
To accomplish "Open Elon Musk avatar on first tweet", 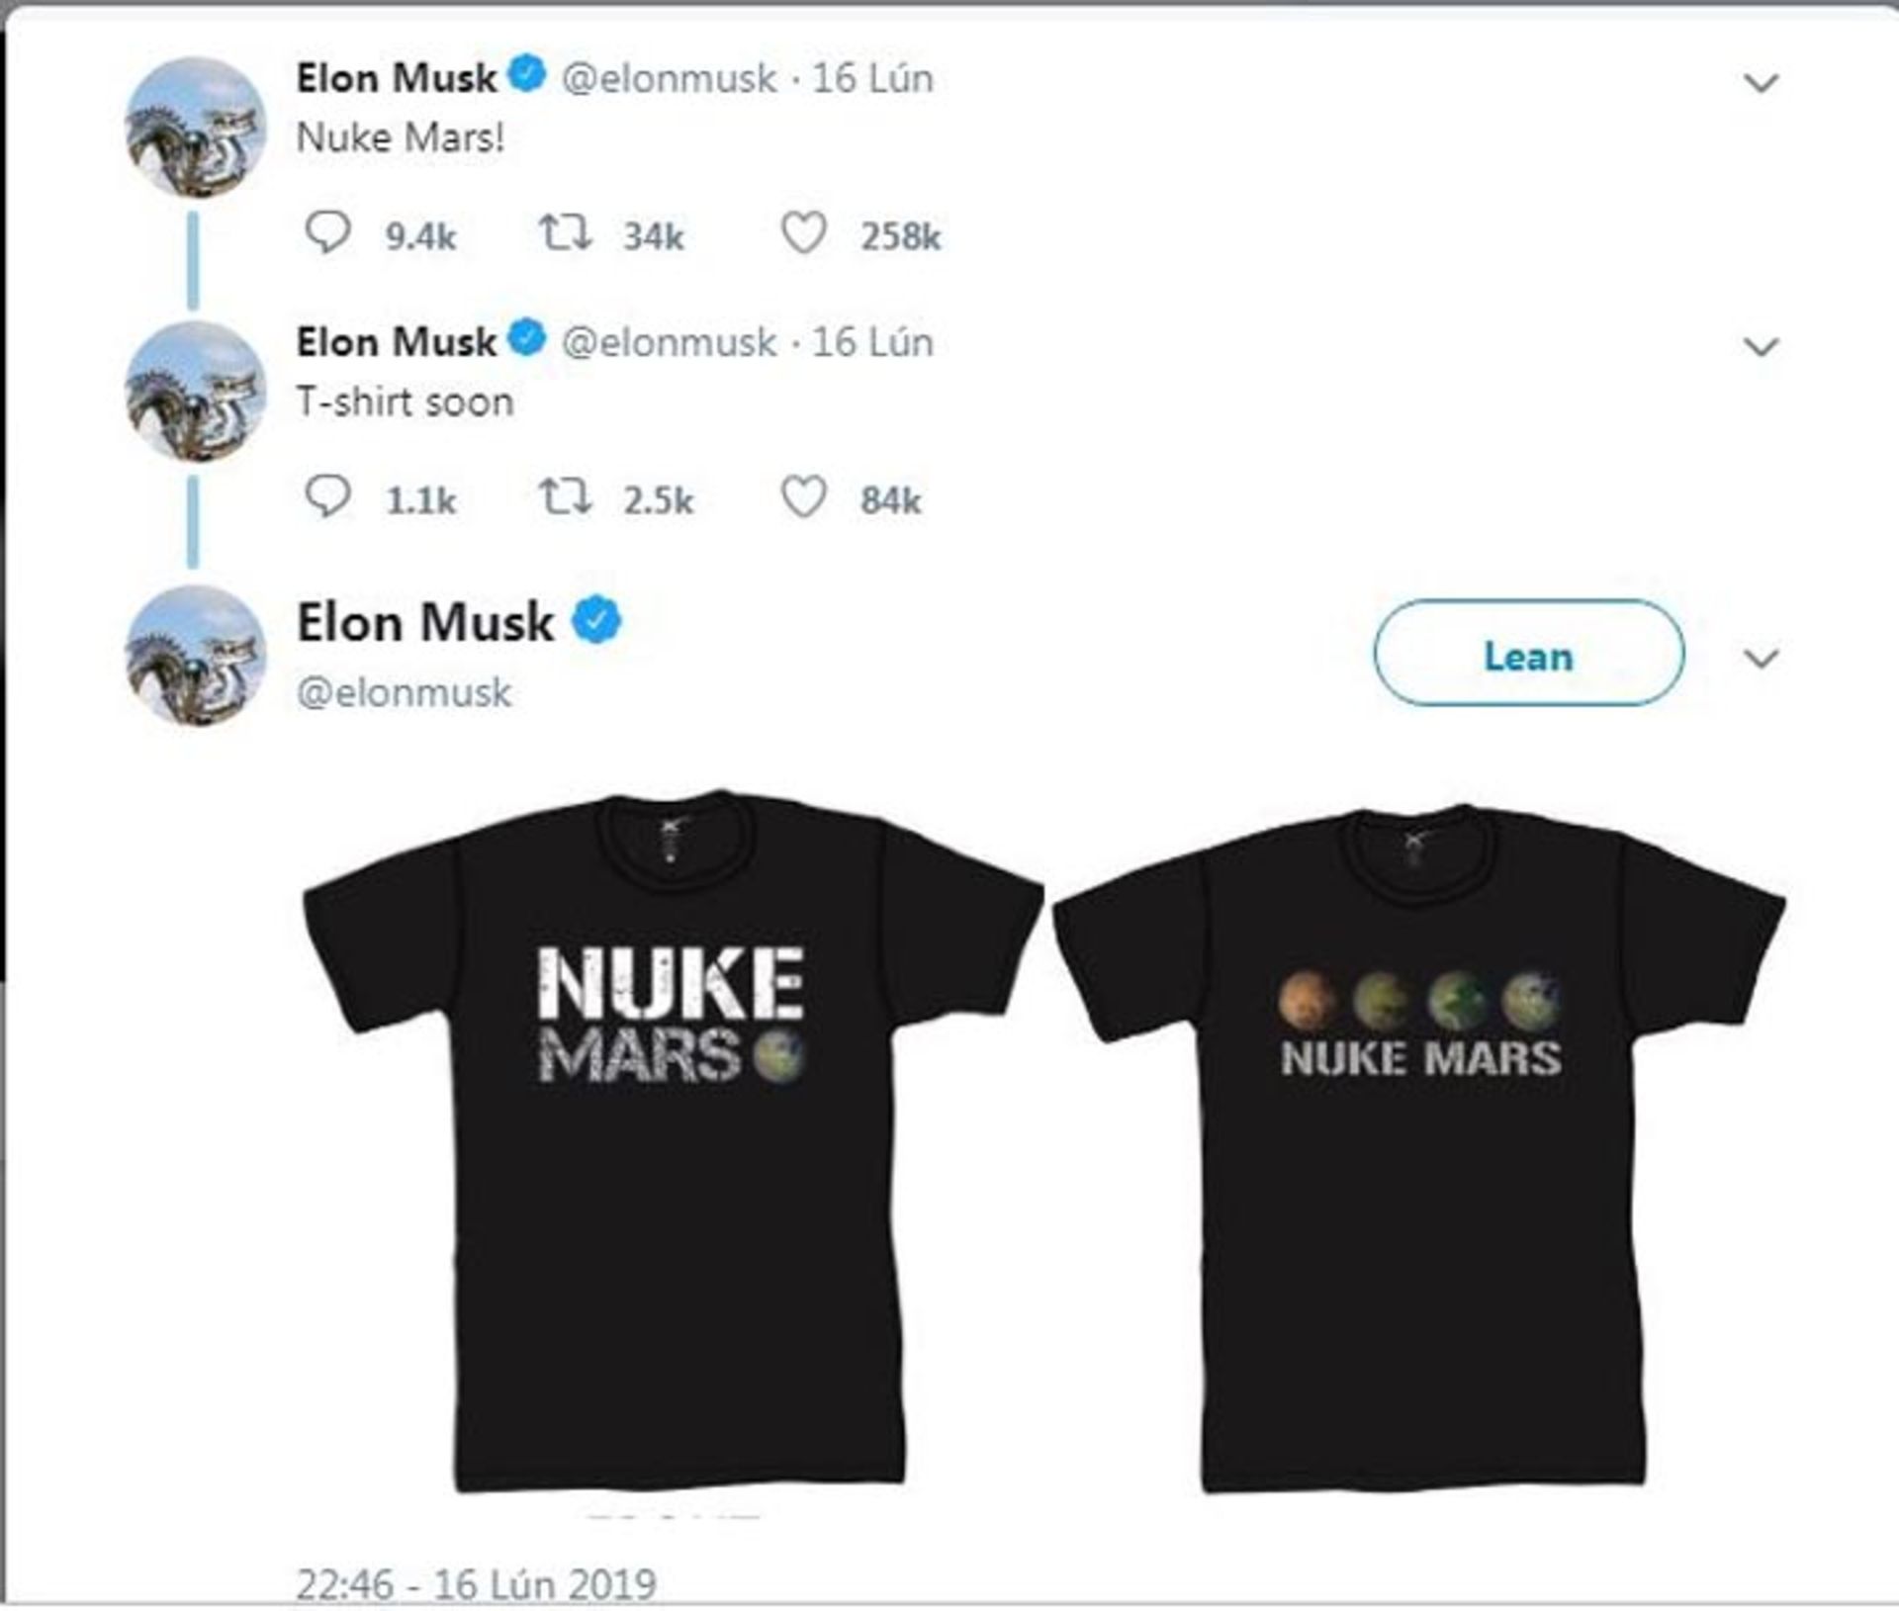I will tap(196, 128).
